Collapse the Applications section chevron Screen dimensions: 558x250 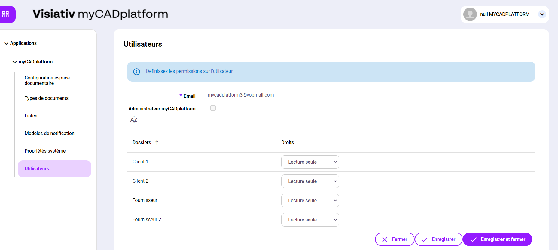tap(6, 44)
